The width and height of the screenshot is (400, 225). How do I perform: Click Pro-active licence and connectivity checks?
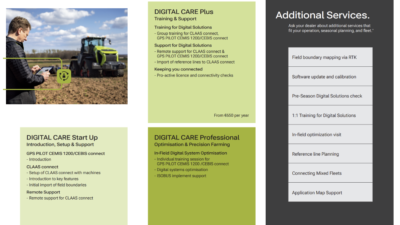(x=194, y=75)
